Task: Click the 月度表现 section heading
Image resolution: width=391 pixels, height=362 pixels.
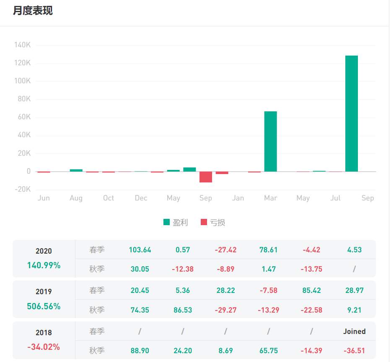Action: click(x=33, y=11)
